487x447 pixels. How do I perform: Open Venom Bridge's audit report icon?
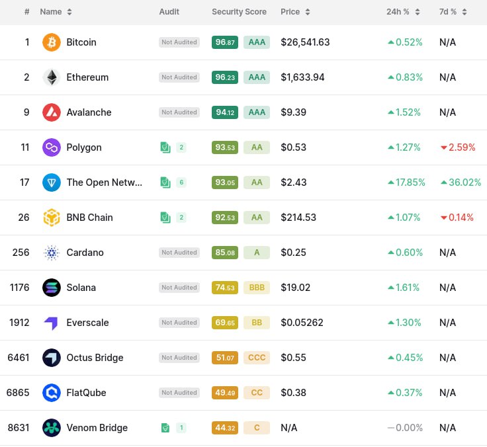tap(165, 428)
